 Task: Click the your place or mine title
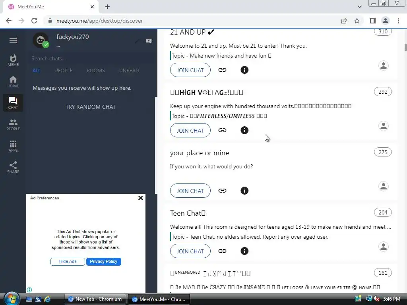200,153
